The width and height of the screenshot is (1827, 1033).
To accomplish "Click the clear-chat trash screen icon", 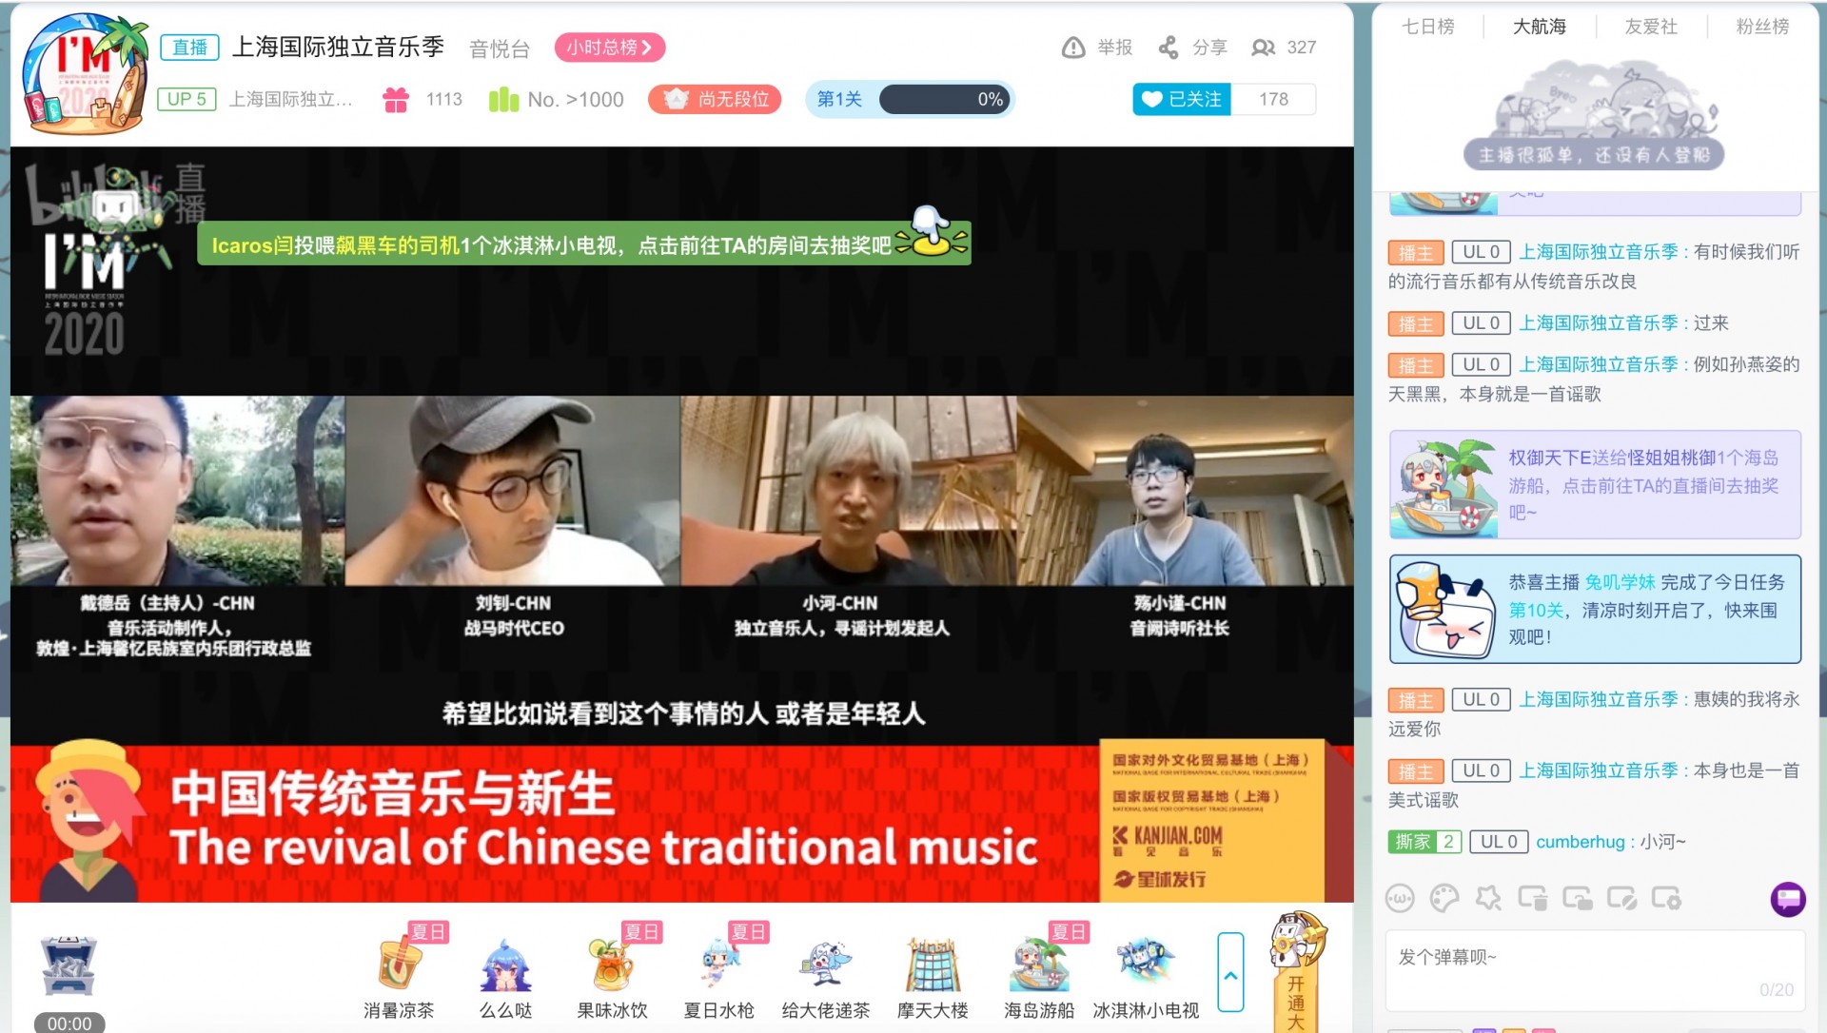I will tap(1532, 898).
